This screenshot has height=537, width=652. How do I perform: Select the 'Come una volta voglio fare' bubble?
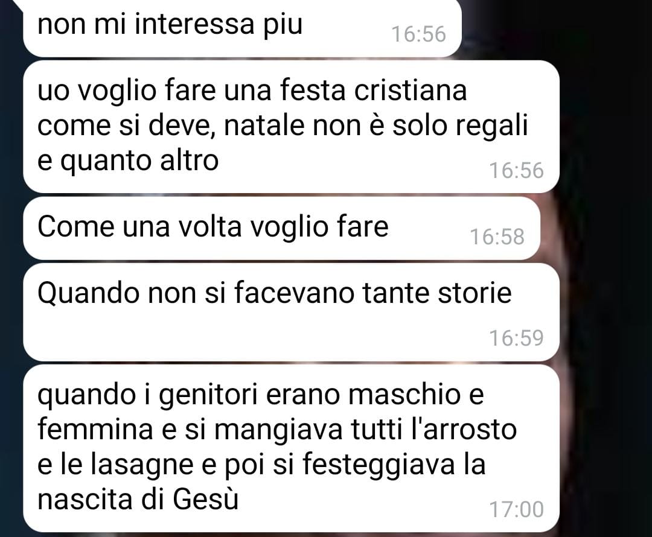click(281, 228)
